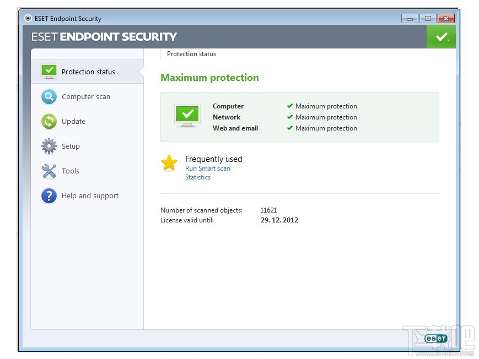Click the number of scanned objects value
This screenshot has width=479, height=359.
pos(268,210)
